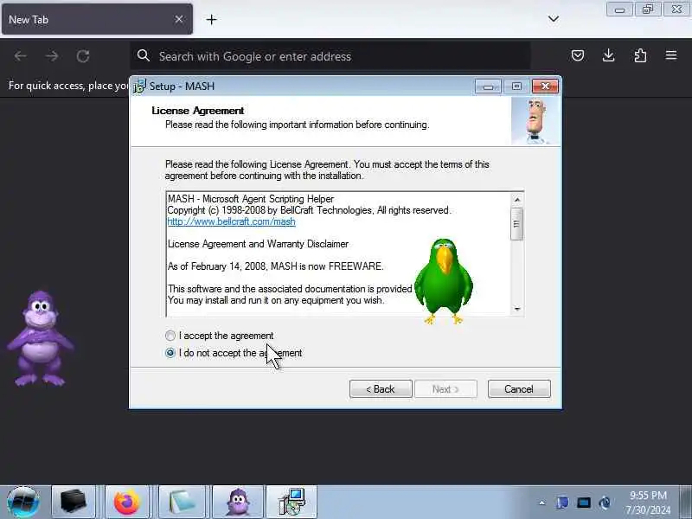
Task: Reload the browser page
Action: point(83,56)
